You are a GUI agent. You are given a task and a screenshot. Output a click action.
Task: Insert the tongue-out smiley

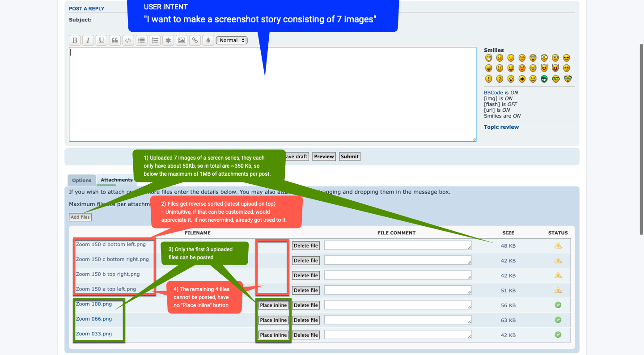(511, 68)
